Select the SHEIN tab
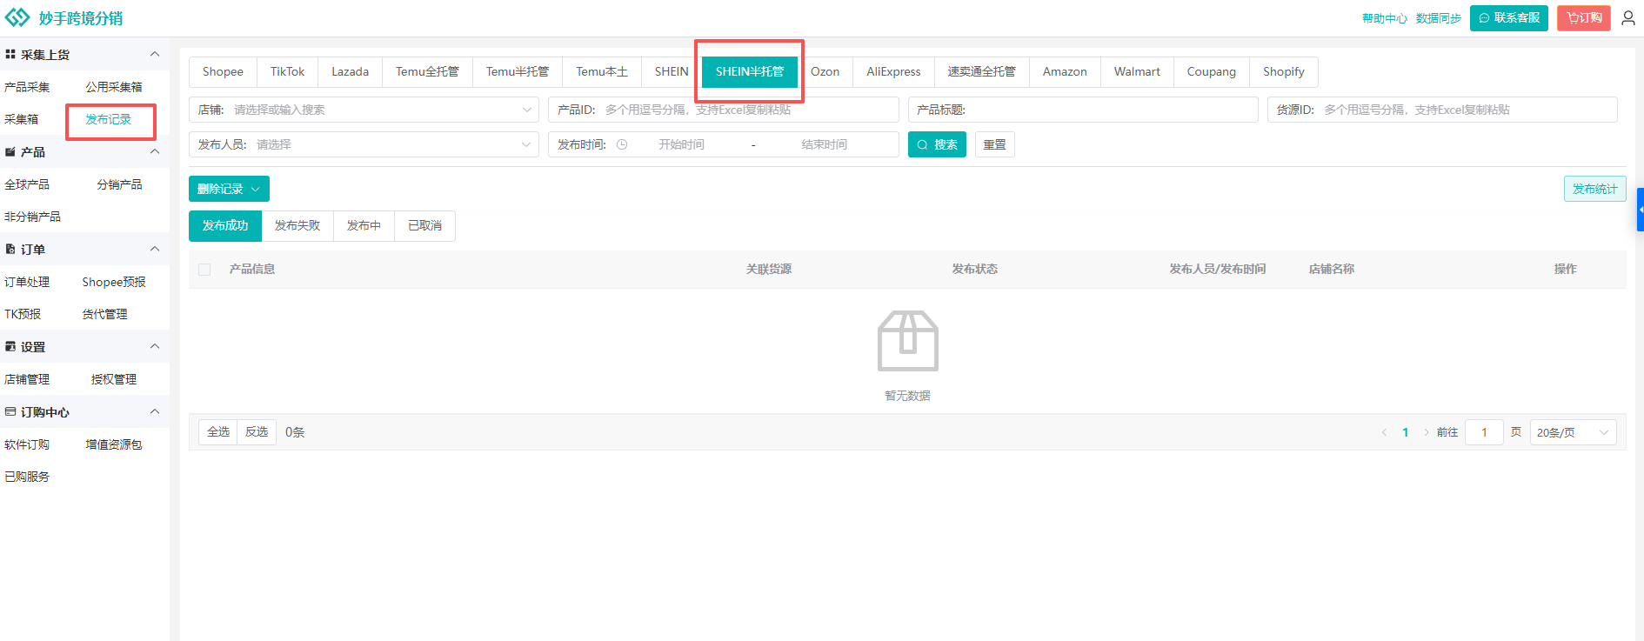 (672, 71)
